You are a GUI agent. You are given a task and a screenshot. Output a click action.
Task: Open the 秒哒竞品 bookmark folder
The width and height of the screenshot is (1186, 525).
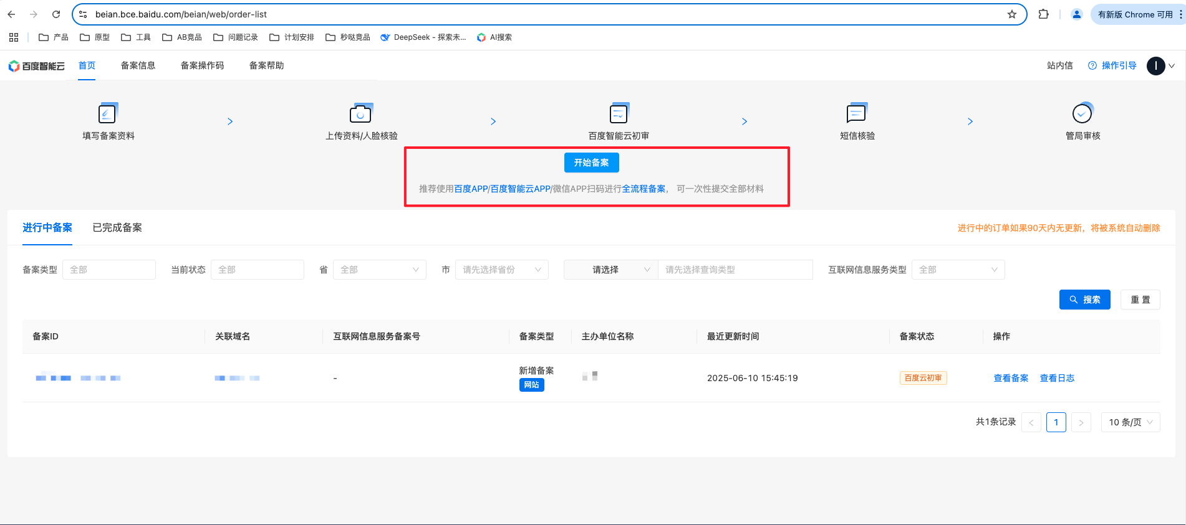348,37
